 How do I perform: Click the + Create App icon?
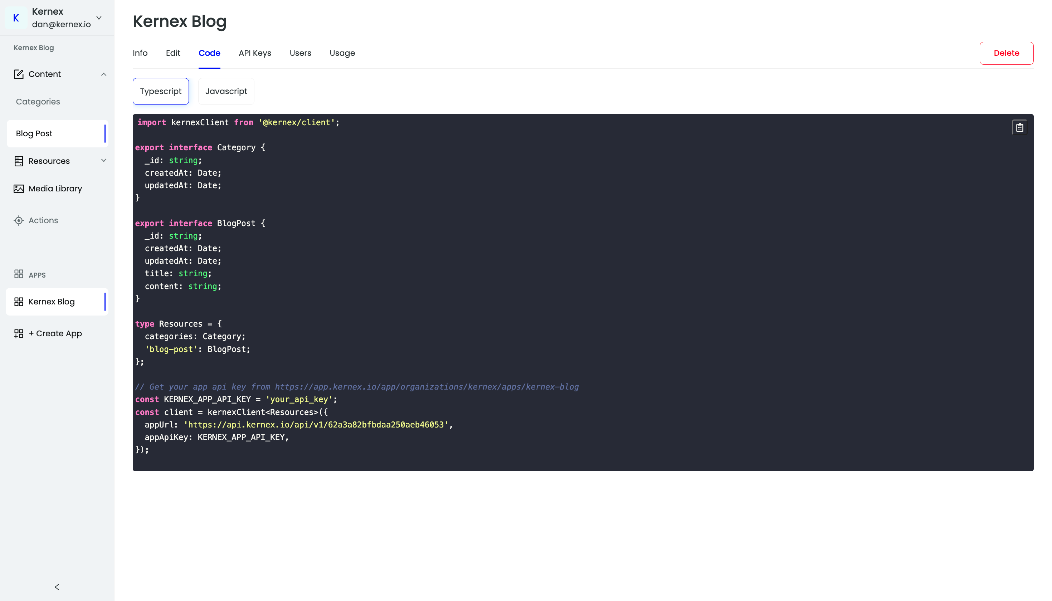(19, 333)
